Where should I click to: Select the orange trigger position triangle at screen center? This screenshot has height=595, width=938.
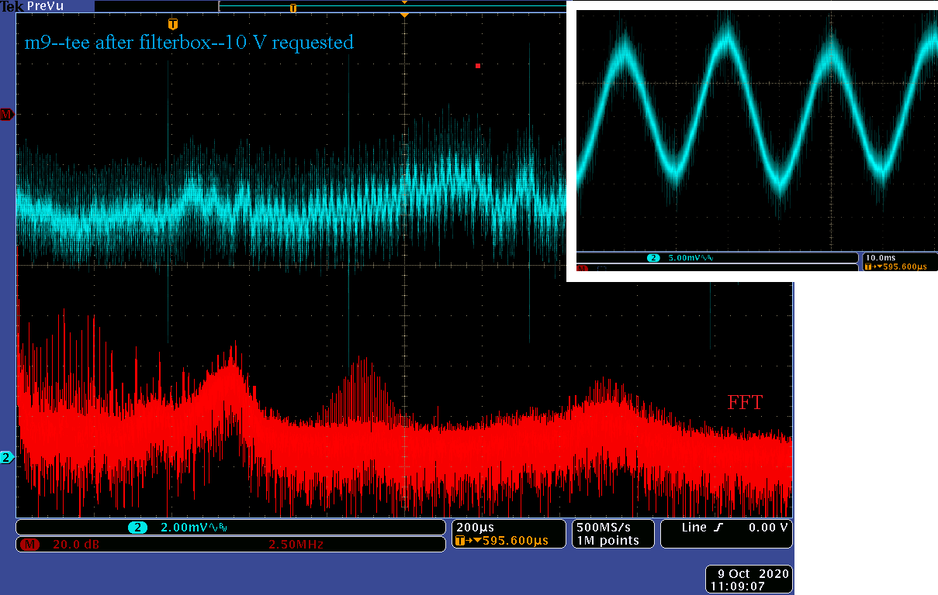pos(403,15)
